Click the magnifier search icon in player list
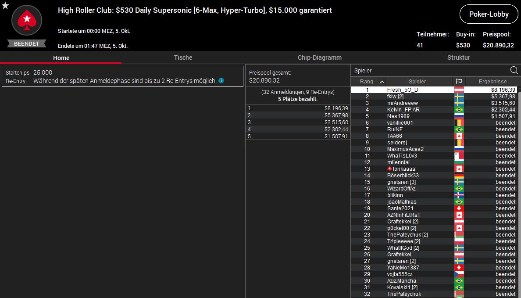This screenshot has height=298, width=521. pyautogui.click(x=514, y=70)
